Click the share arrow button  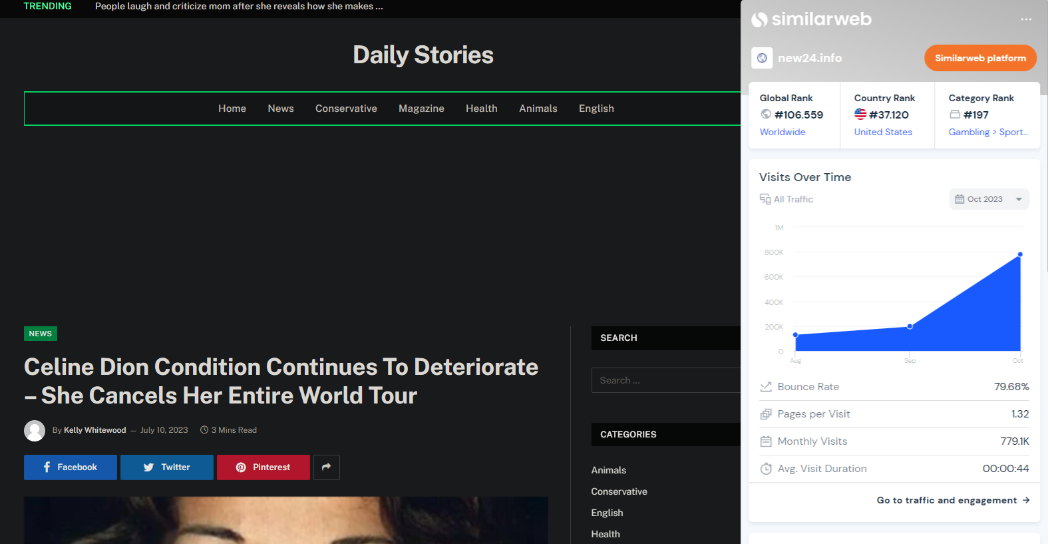tap(326, 467)
